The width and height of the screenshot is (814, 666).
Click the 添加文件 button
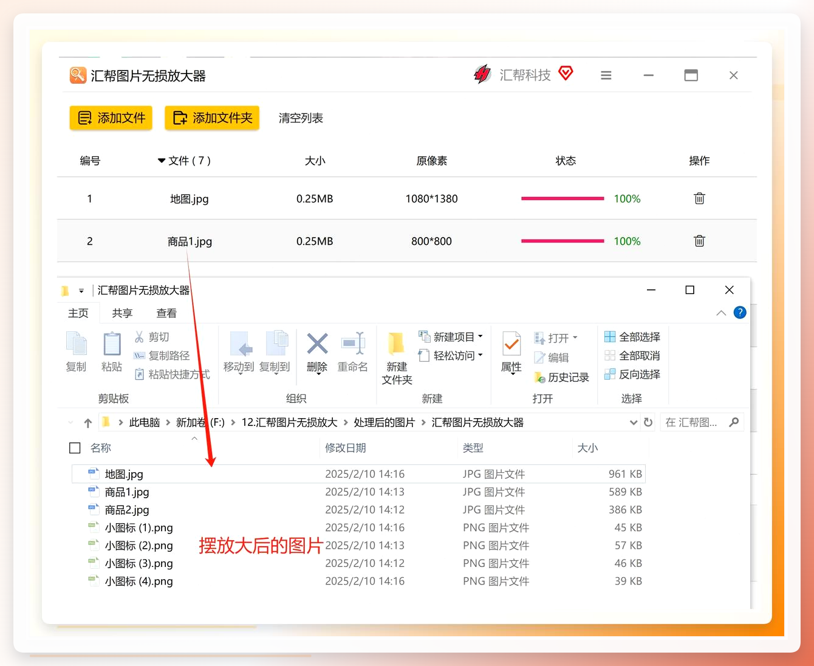coord(111,118)
